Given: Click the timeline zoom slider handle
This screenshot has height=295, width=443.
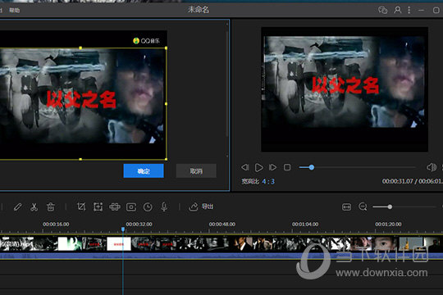Looking at the screenshot, I should point(390,207).
